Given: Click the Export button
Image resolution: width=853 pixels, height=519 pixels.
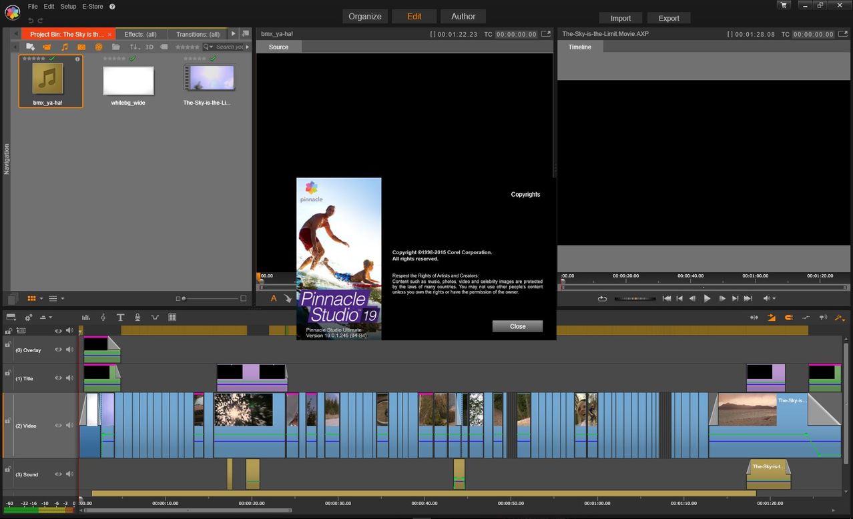Looking at the screenshot, I should tap(669, 18).
